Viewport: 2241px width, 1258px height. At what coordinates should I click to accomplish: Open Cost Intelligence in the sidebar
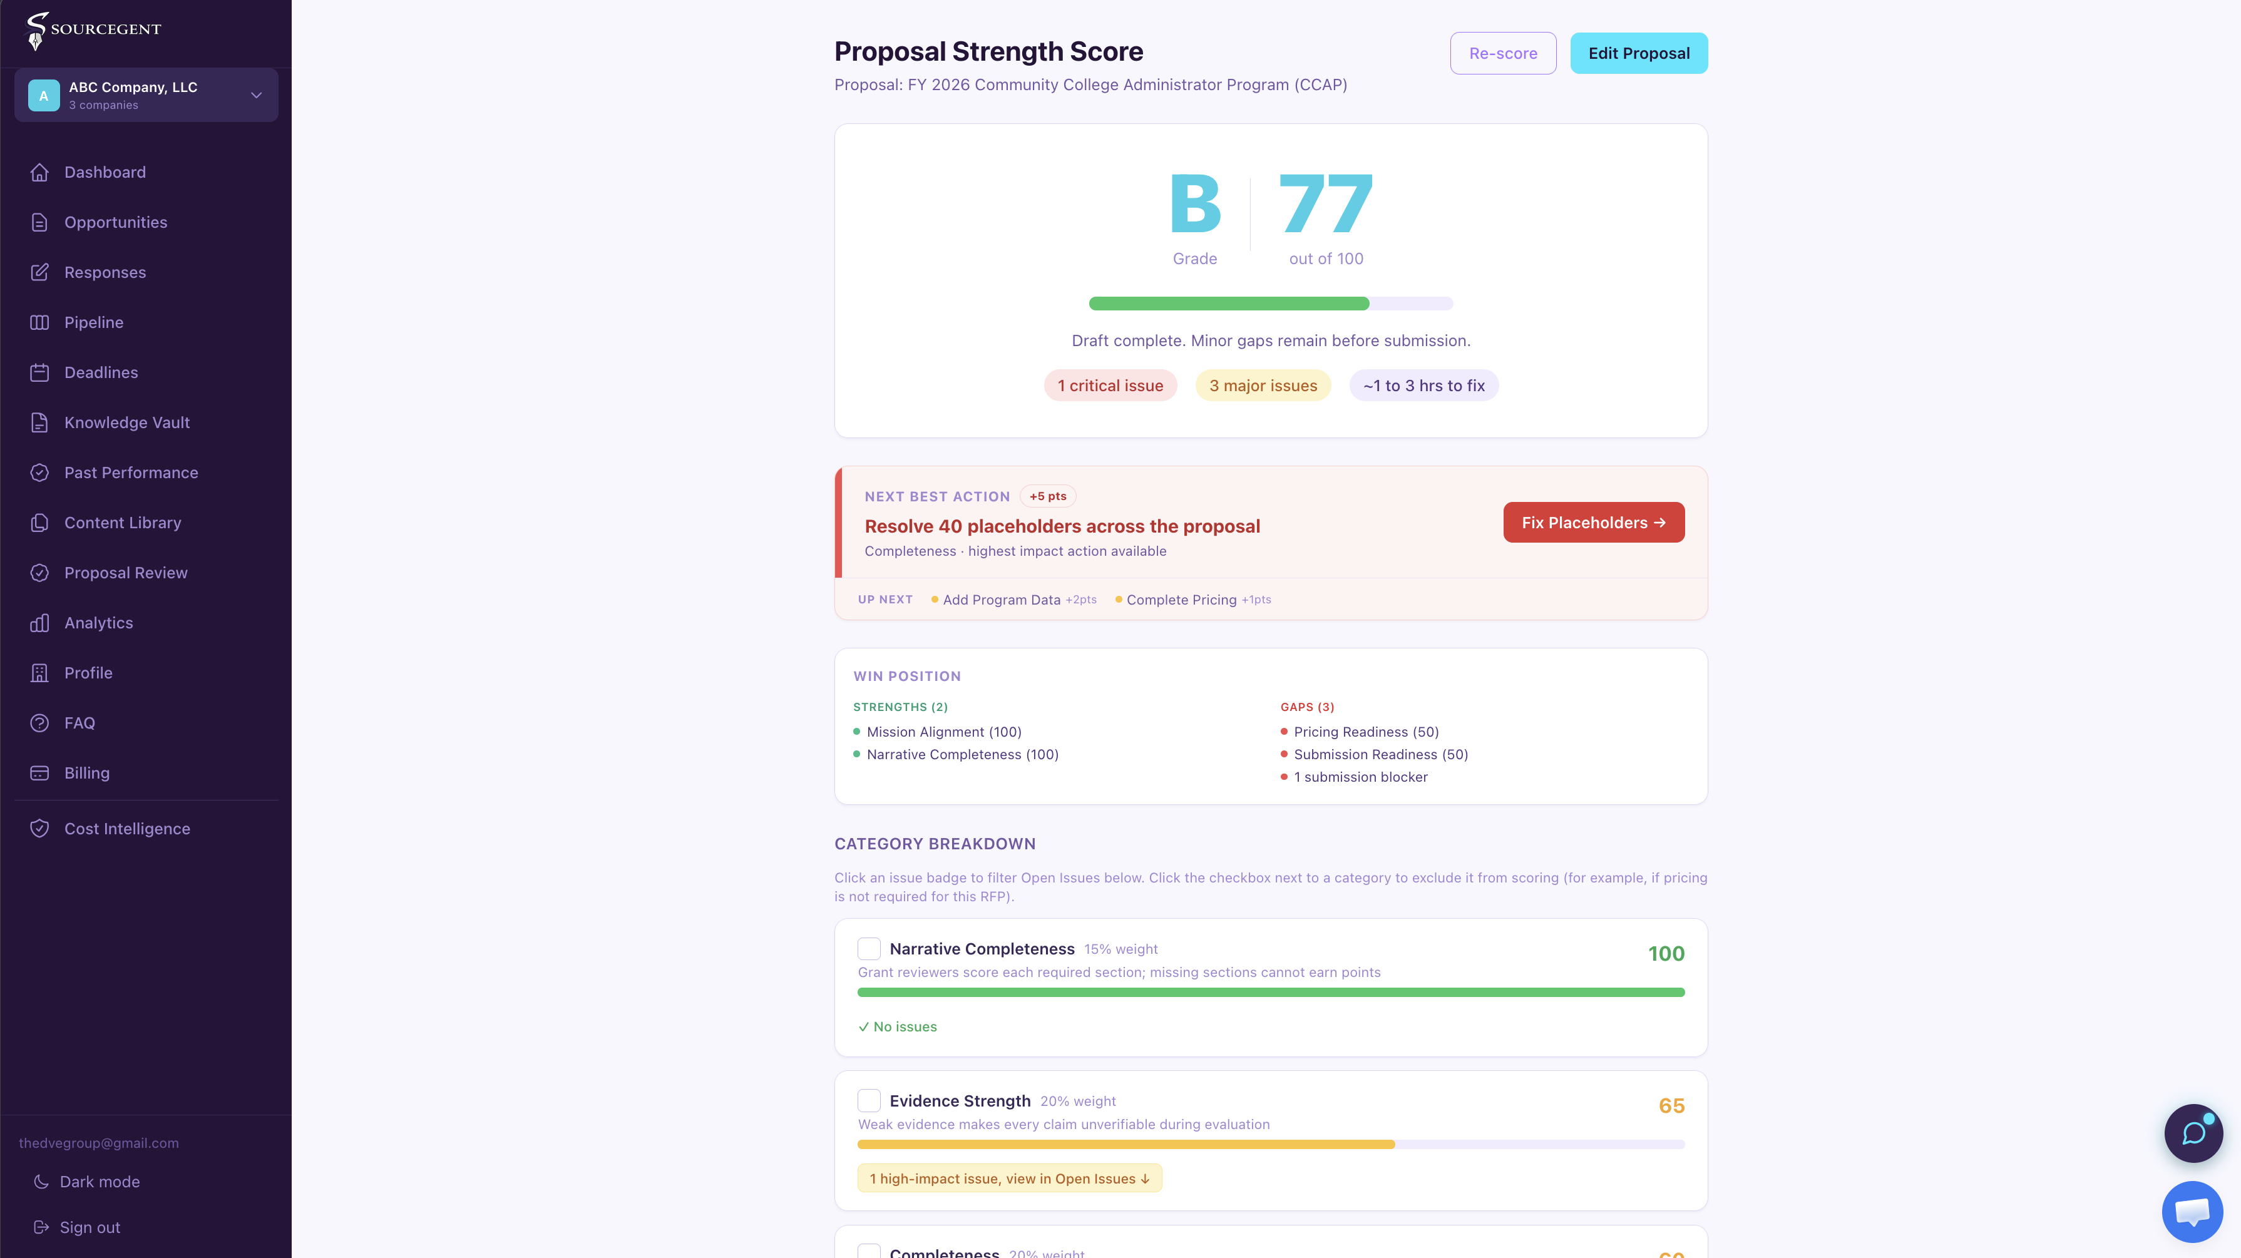pos(146,829)
